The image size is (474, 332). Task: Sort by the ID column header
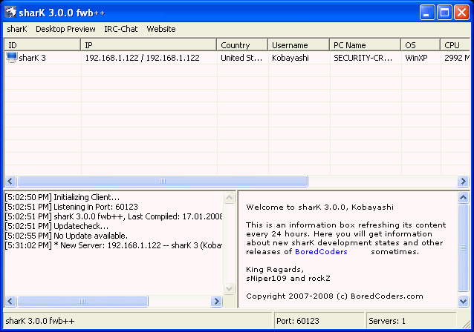pos(42,45)
